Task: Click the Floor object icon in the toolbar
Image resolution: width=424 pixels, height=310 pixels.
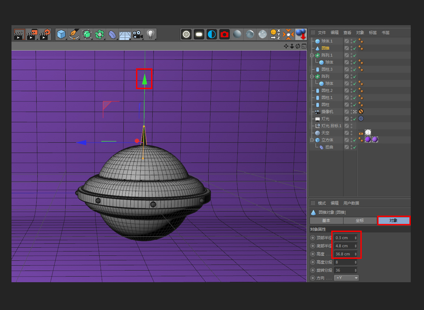Action: coord(125,34)
